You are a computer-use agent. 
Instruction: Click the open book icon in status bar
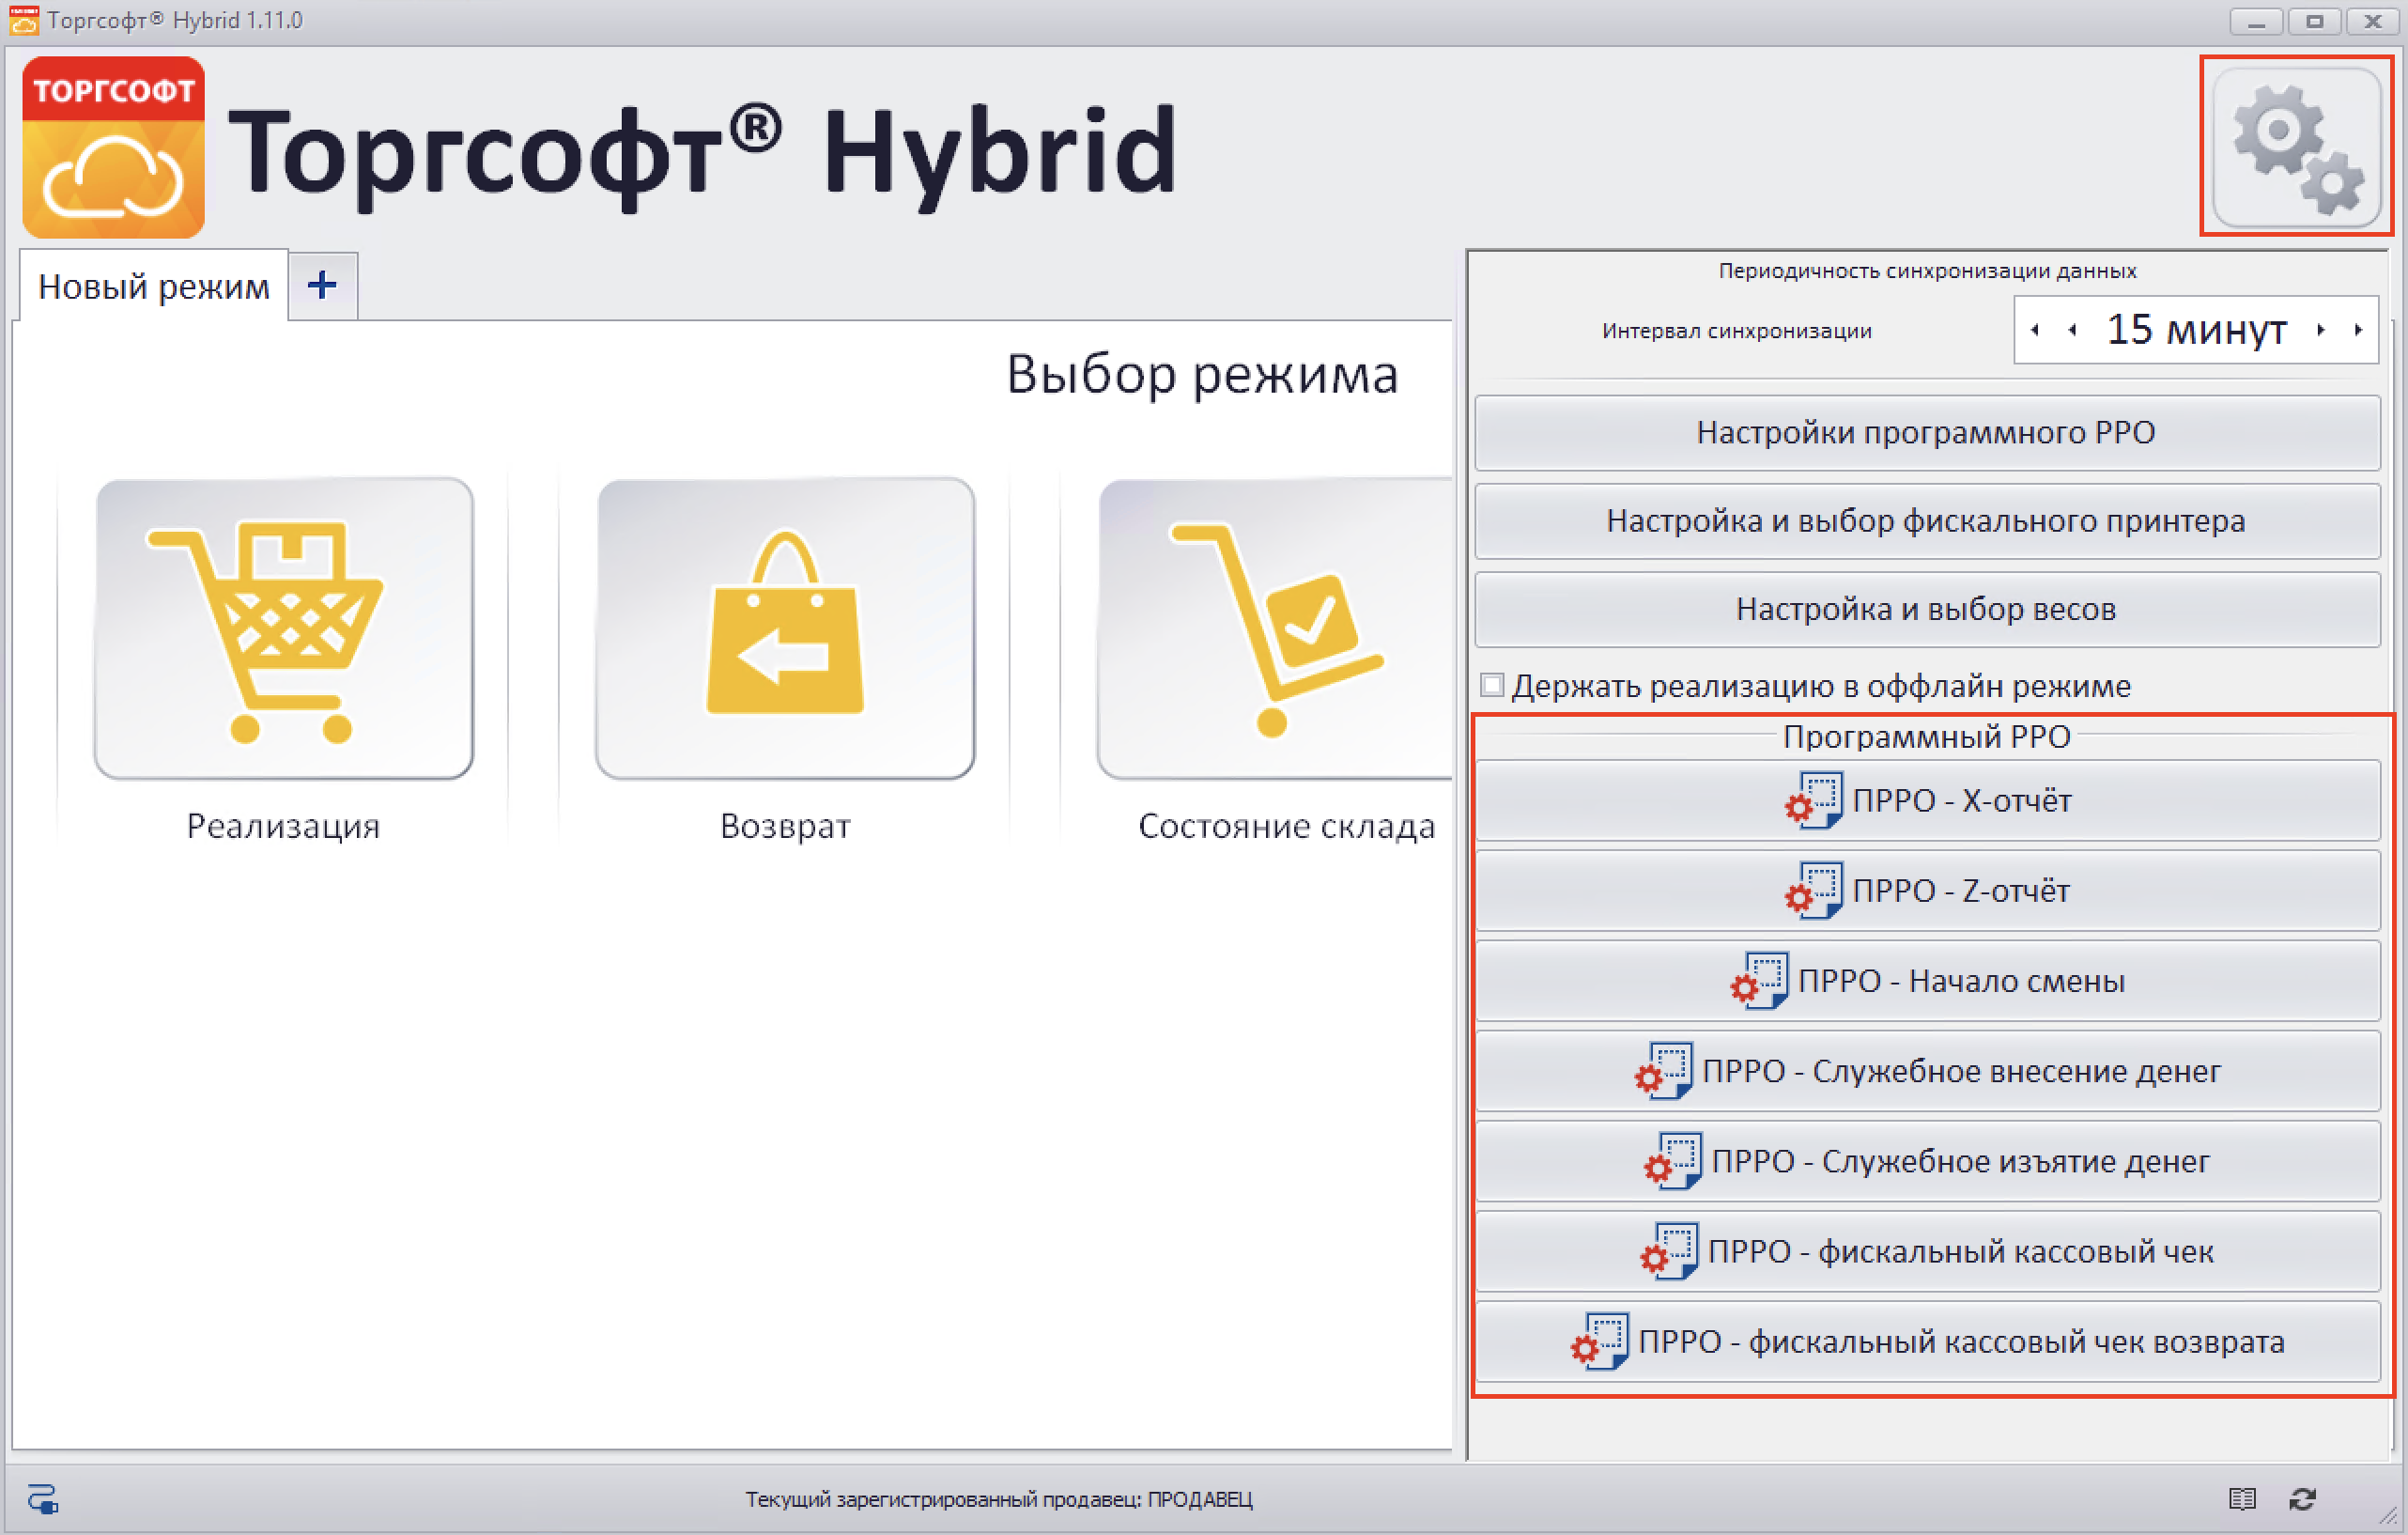(2243, 1498)
